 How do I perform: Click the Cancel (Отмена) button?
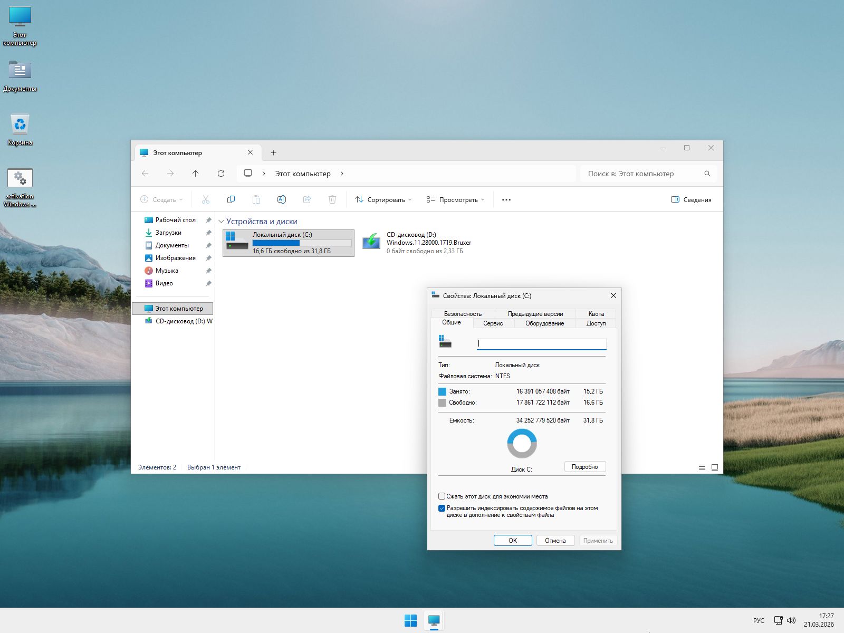point(555,541)
